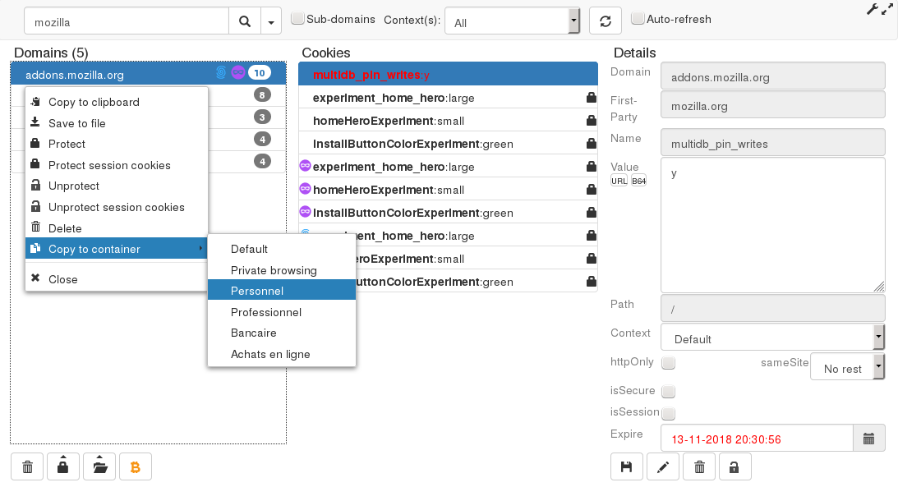This screenshot has height=487, width=898.
Task: Click the purple mask icon beside installButtonColorExperiment:green
Action: coord(306,212)
